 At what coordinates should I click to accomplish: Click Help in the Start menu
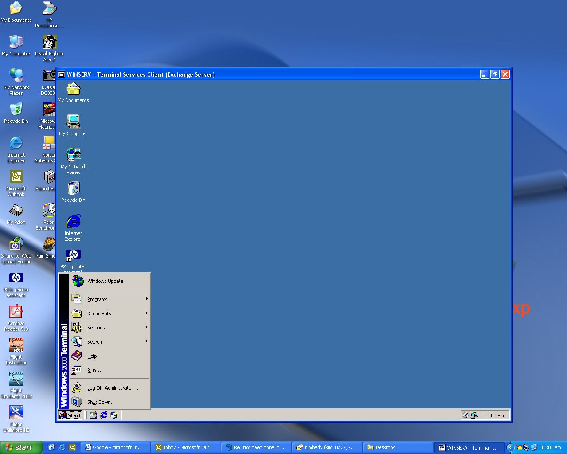click(x=92, y=356)
